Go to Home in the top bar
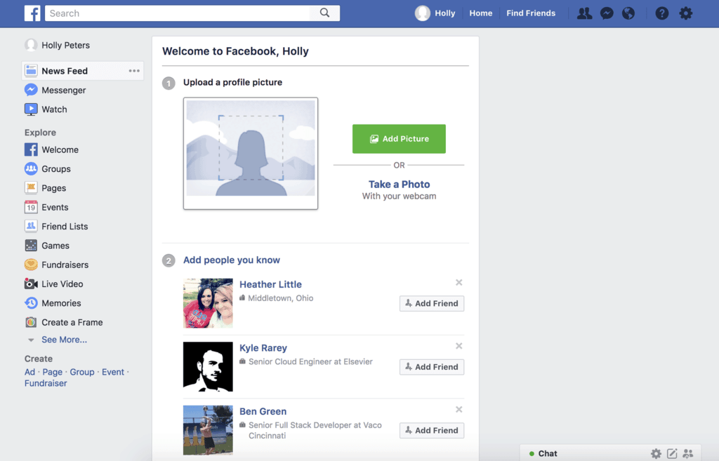 click(x=480, y=13)
